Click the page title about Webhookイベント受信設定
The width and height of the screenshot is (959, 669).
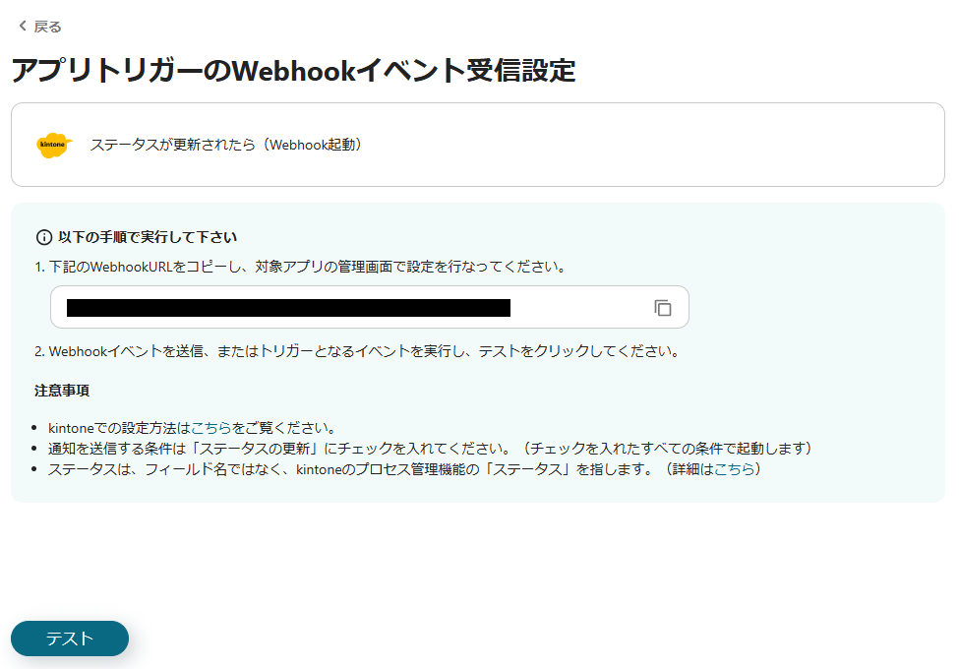[293, 71]
